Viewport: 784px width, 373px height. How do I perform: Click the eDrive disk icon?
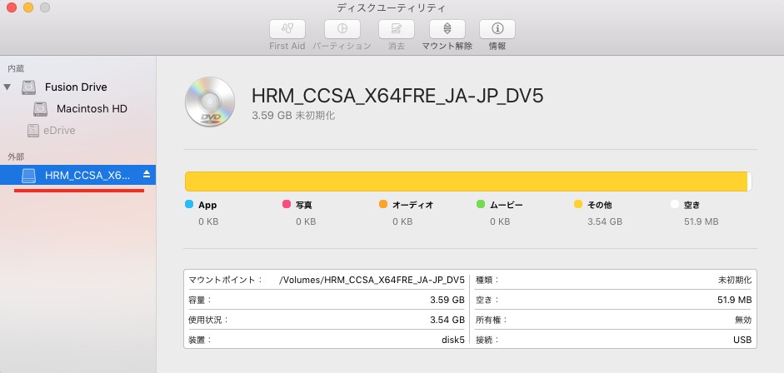(x=33, y=131)
